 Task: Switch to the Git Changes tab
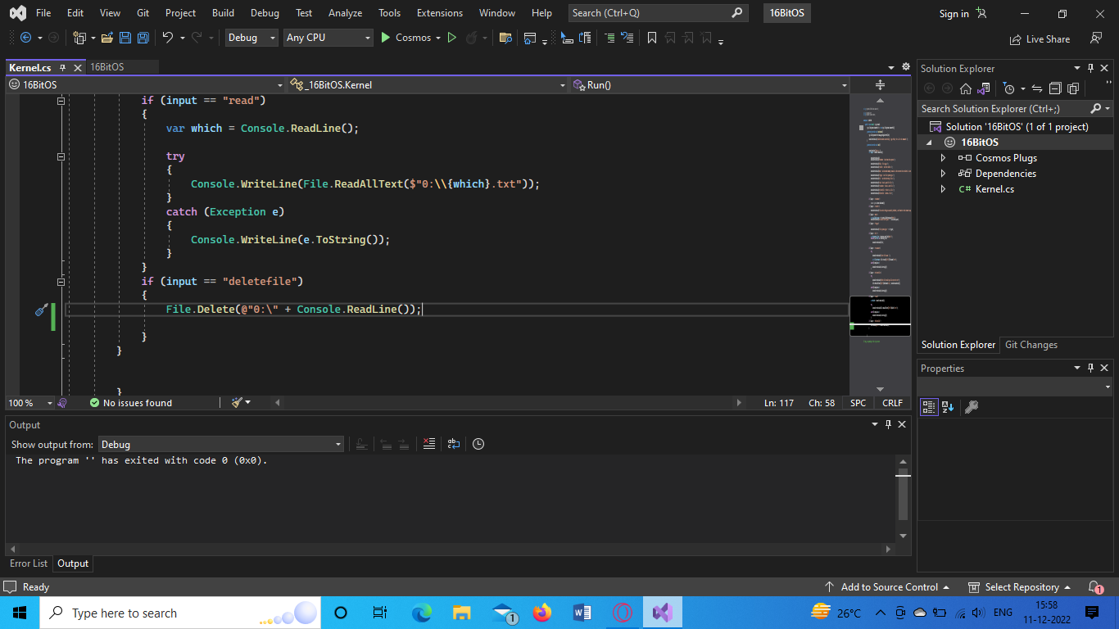click(1031, 344)
